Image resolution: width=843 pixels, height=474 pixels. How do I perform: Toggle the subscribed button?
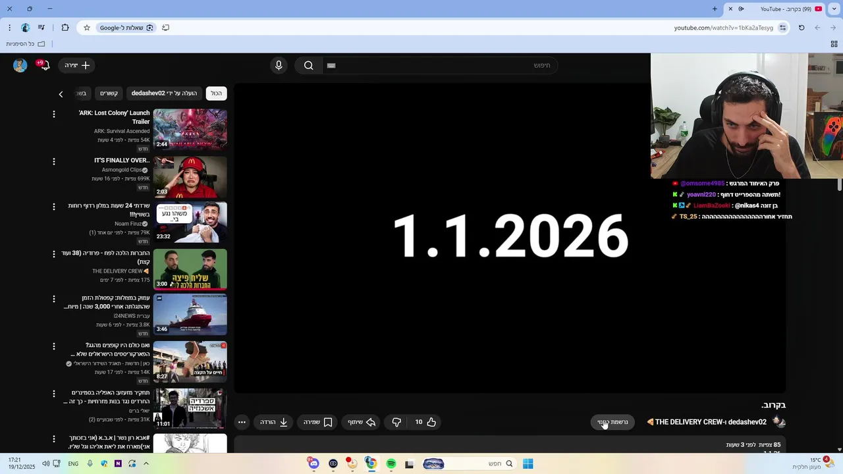coord(612,422)
